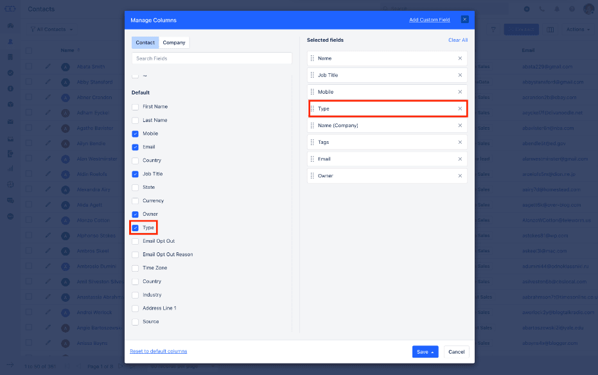Remove the Tags field using its X icon
Viewport: 598px width, 375px height.
click(x=460, y=142)
